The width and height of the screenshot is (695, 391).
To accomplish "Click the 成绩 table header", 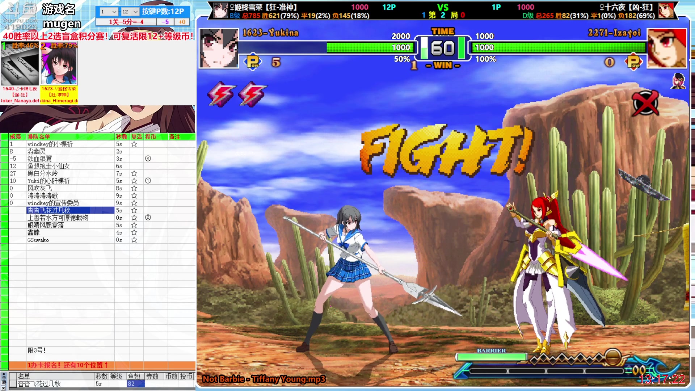I will coord(17,136).
